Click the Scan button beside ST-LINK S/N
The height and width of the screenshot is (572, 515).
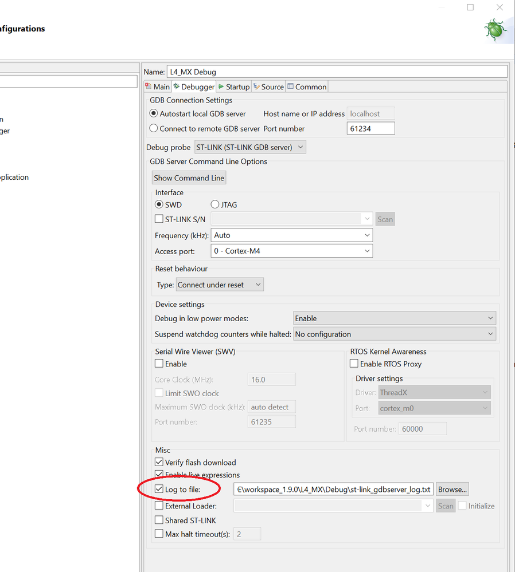pyautogui.click(x=385, y=219)
